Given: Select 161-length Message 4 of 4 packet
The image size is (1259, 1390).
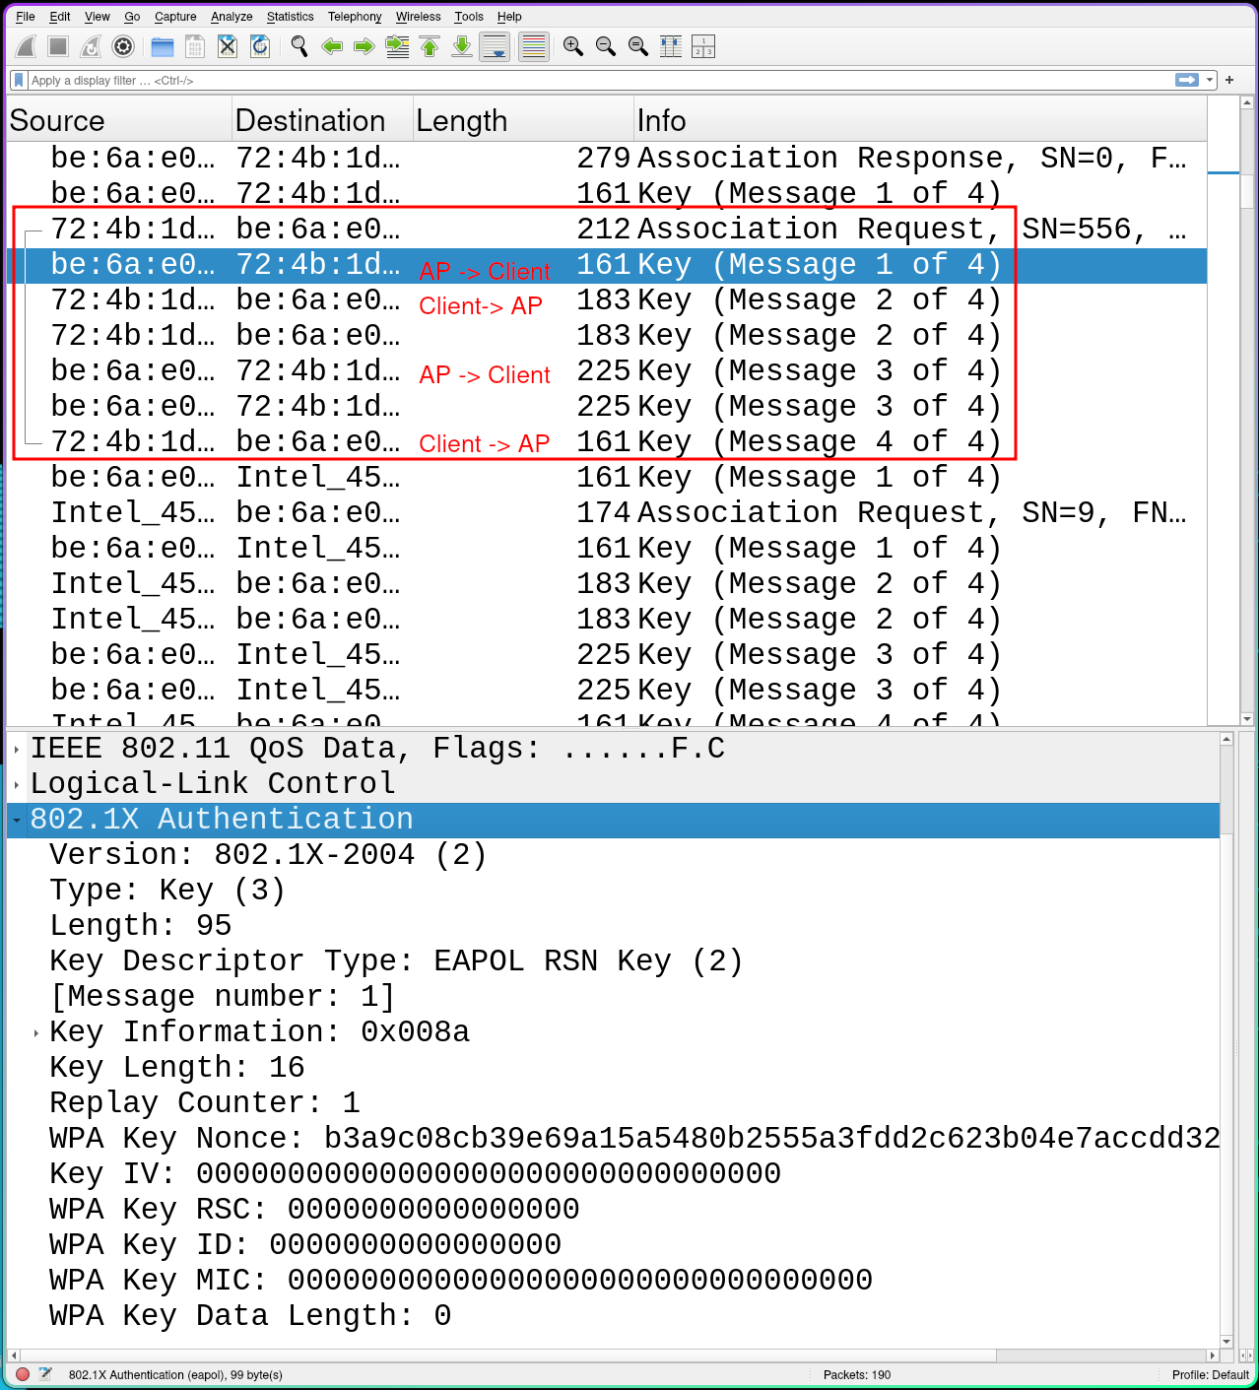Looking at the screenshot, I should (x=607, y=441).
